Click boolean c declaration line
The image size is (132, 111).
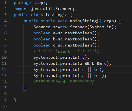click(66, 45)
